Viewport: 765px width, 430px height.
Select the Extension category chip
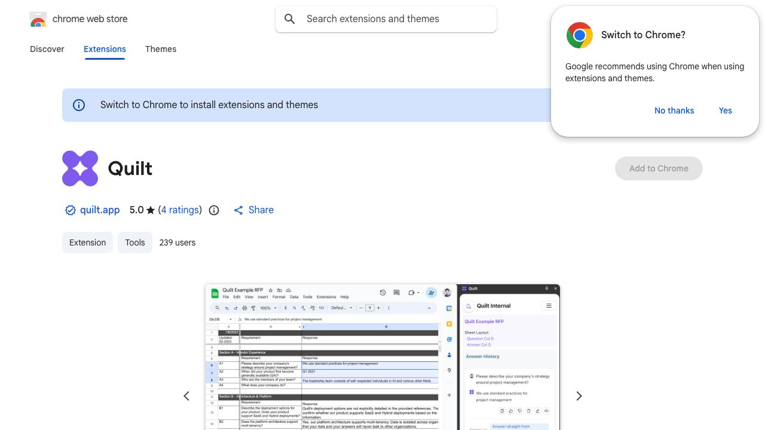point(87,242)
